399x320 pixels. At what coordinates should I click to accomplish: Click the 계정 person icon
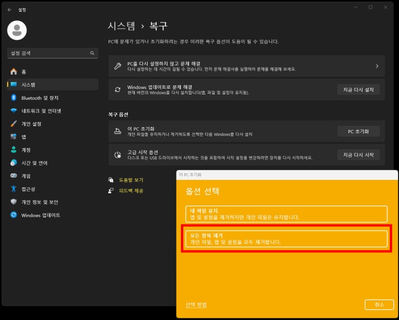pos(14,150)
